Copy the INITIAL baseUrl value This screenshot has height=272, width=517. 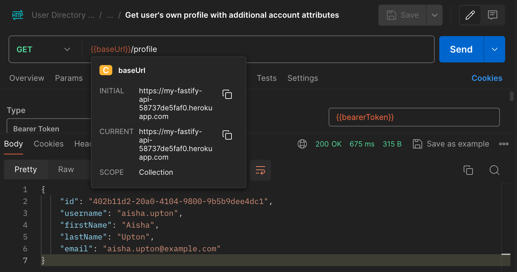[227, 94]
